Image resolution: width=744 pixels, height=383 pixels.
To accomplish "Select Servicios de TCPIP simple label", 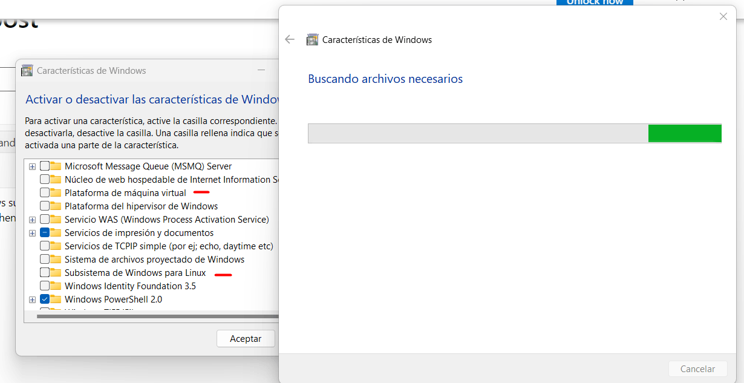I will [169, 246].
